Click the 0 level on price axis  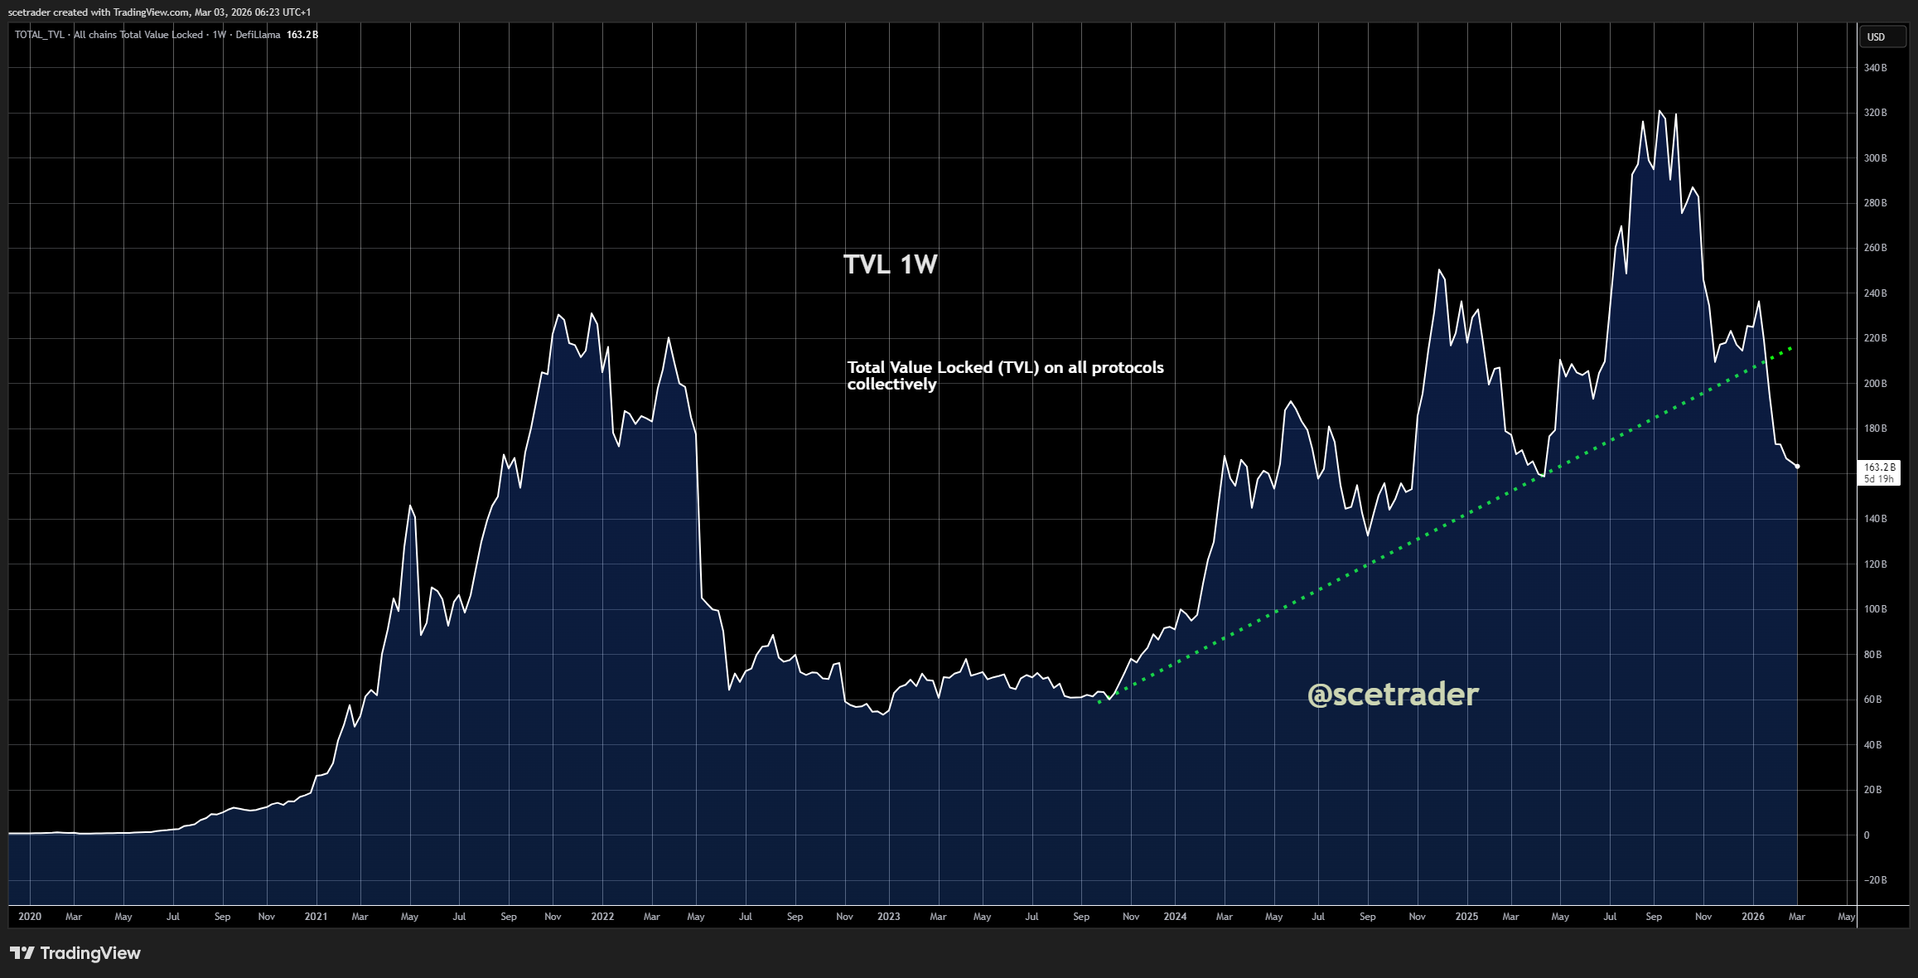(1867, 835)
